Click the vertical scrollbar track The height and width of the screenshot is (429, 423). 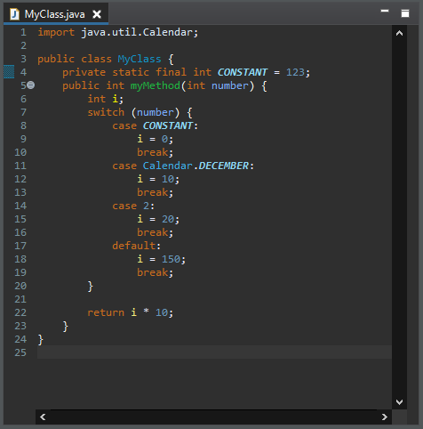pyautogui.click(x=399, y=217)
